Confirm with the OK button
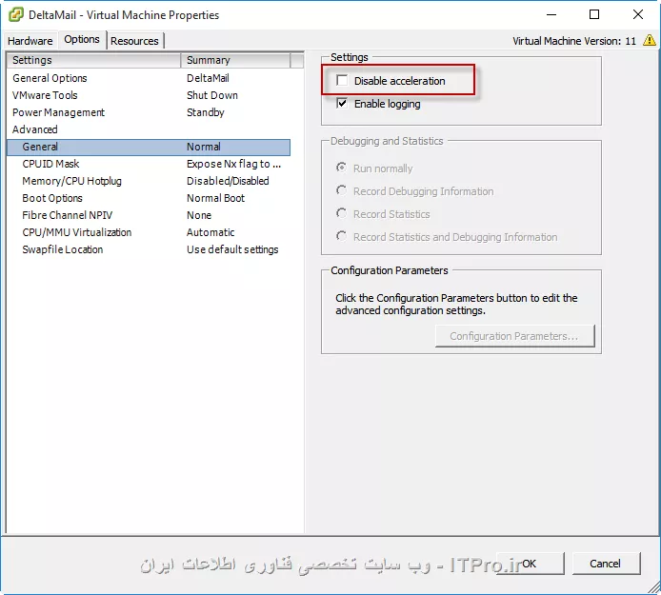The image size is (661, 595). click(530, 564)
